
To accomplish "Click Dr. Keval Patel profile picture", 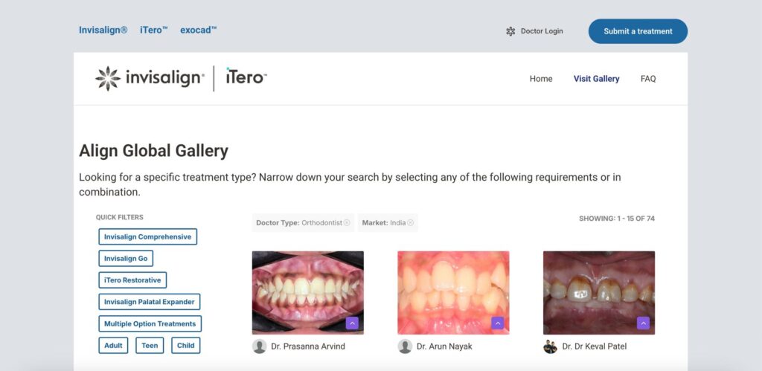I will (551, 346).
